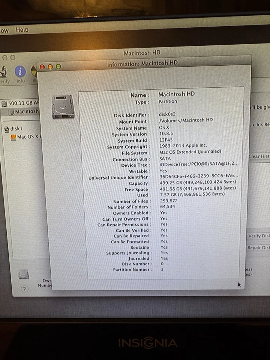This screenshot has height=360, width=270.
Task: Click the Clear History button
Action: pyautogui.click(x=259, y=156)
